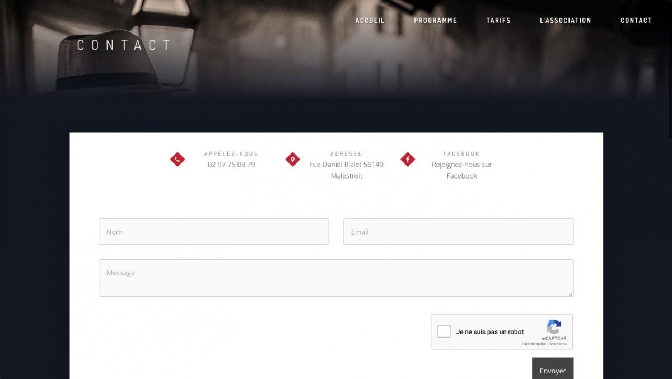Focus the Nom input field
Image resolution: width=672 pixels, height=379 pixels.
[214, 231]
